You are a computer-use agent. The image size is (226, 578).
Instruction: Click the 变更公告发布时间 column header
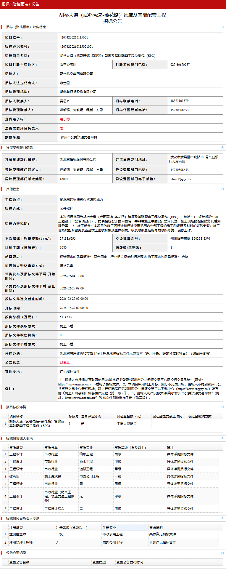tap(130, 562)
